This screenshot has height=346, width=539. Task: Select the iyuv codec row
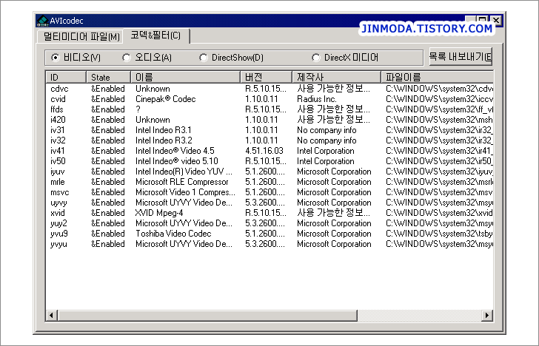[x=269, y=172]
